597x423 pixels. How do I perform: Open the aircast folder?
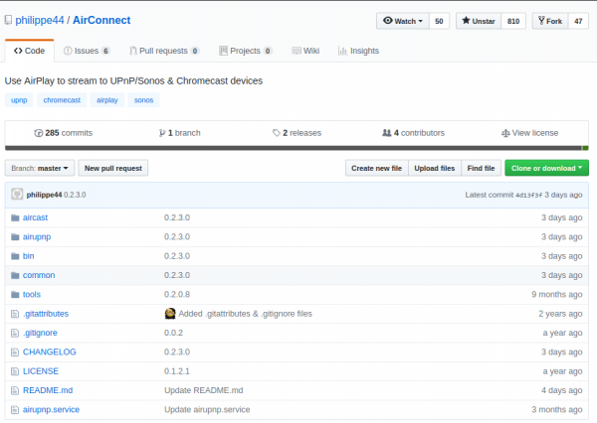tap(35, 217)
